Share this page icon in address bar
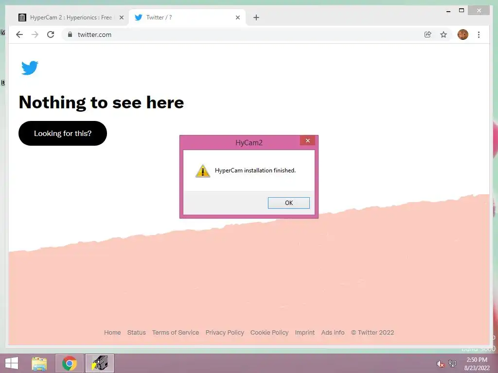Viewport: 498px width, 373px height. tap(428, 34)
